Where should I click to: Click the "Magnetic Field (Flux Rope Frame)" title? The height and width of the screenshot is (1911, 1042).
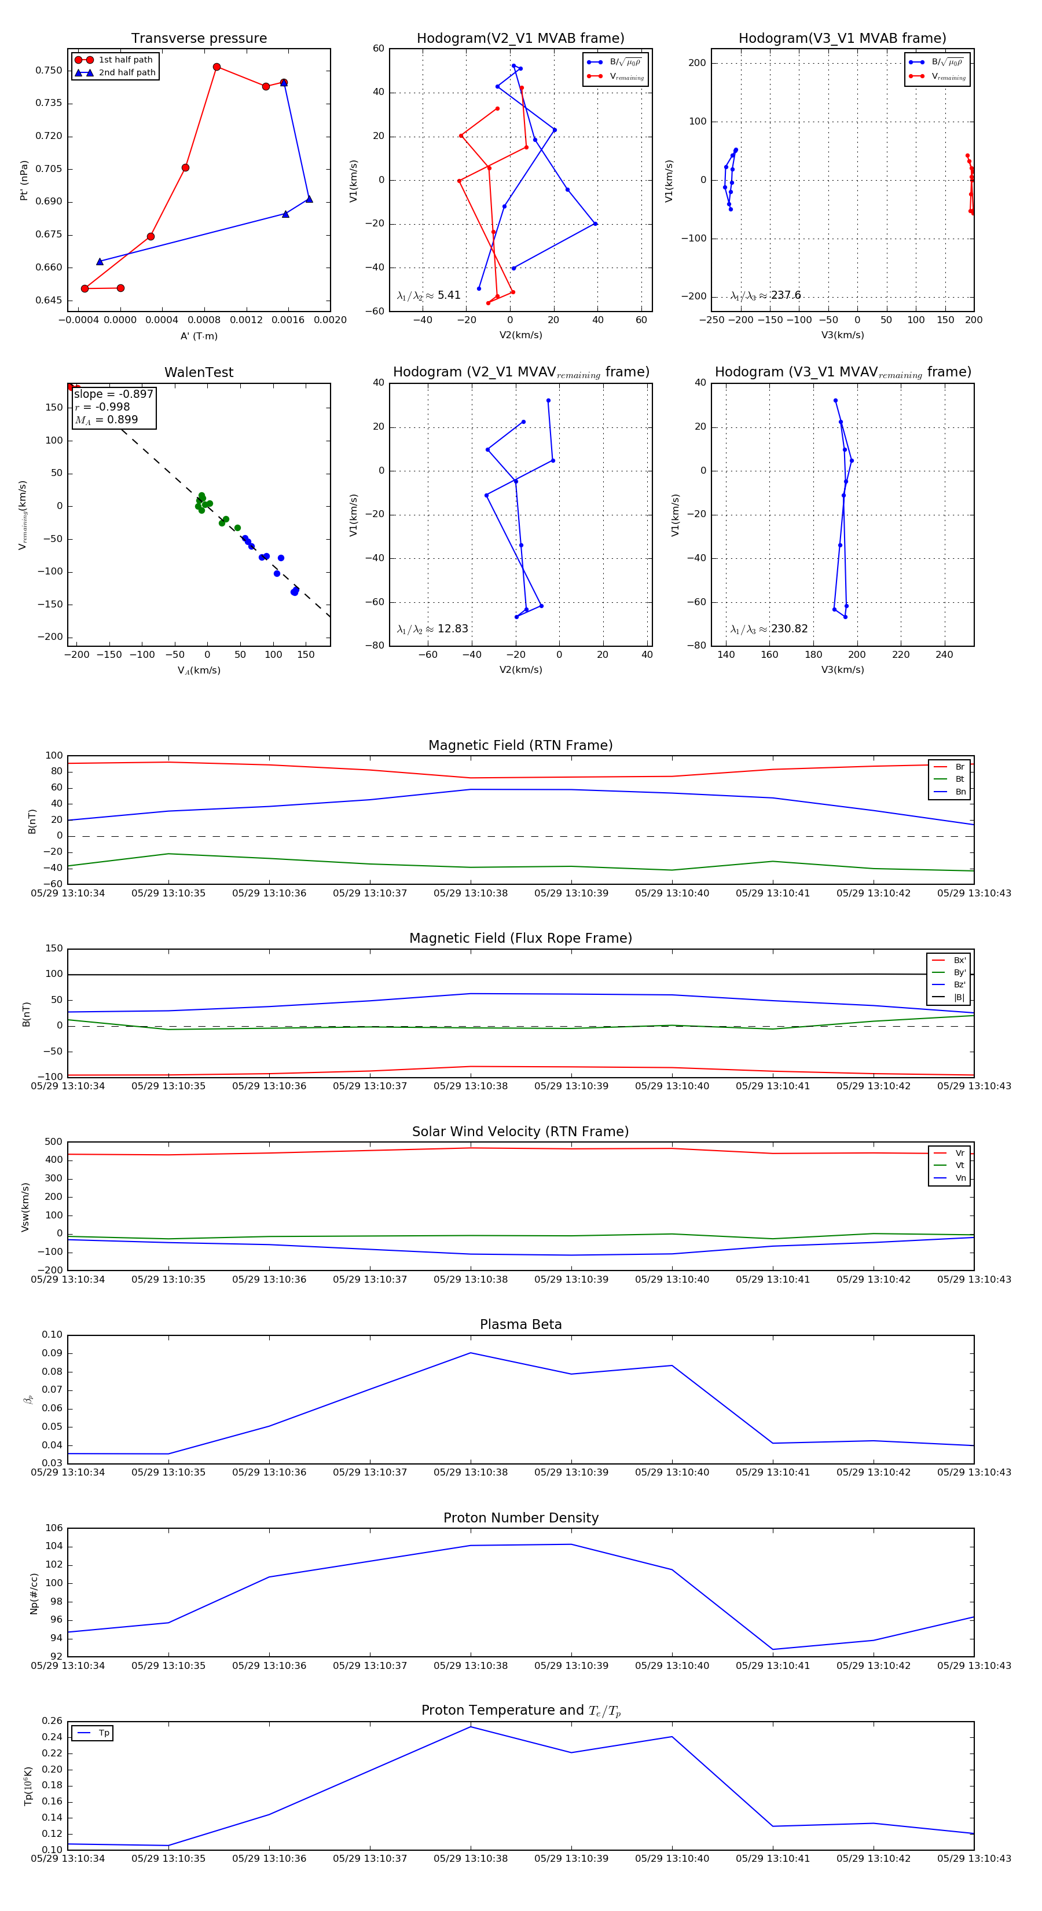(520, 939)
